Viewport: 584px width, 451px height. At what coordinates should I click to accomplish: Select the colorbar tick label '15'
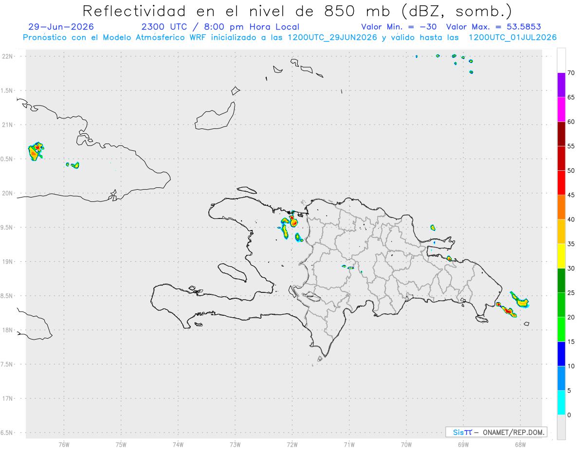[571, 342]
